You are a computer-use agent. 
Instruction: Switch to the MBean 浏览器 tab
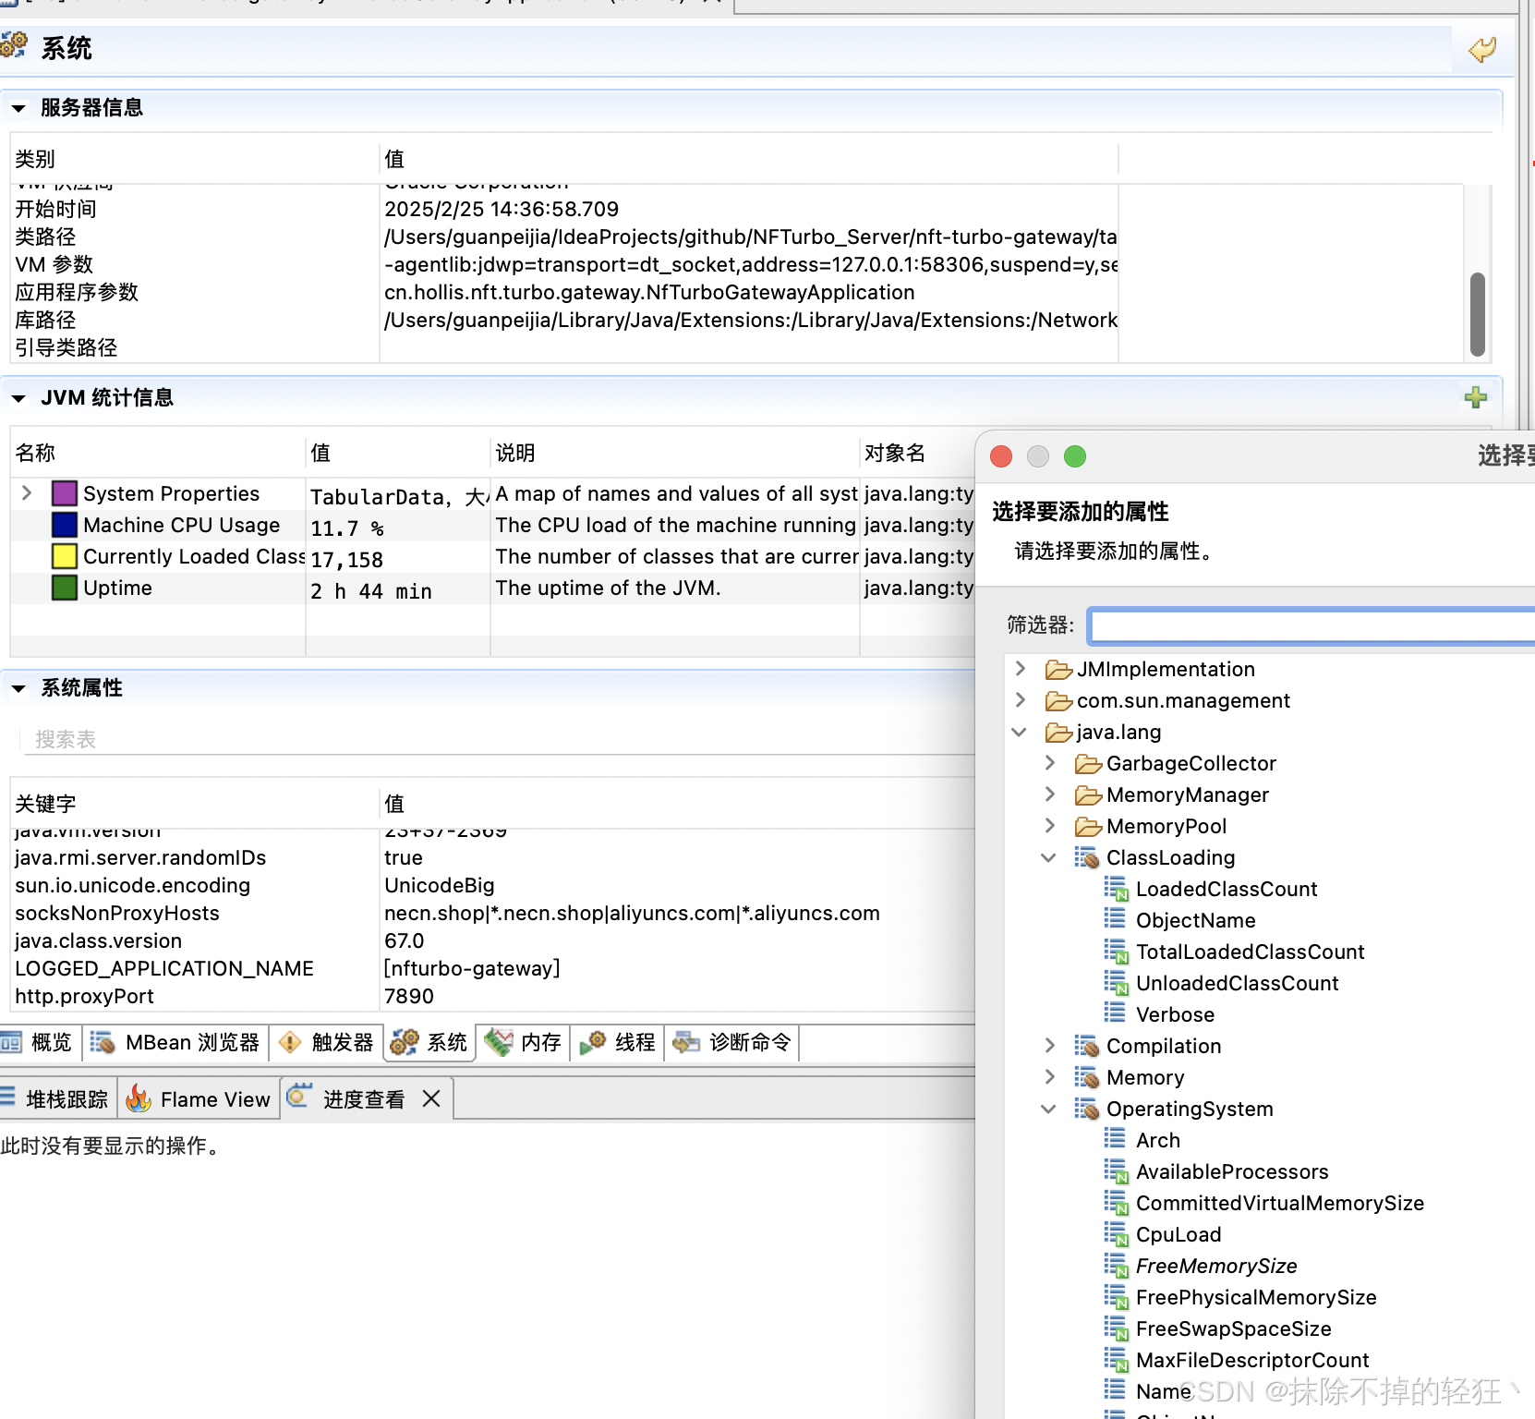click(x=175, y=1042)
